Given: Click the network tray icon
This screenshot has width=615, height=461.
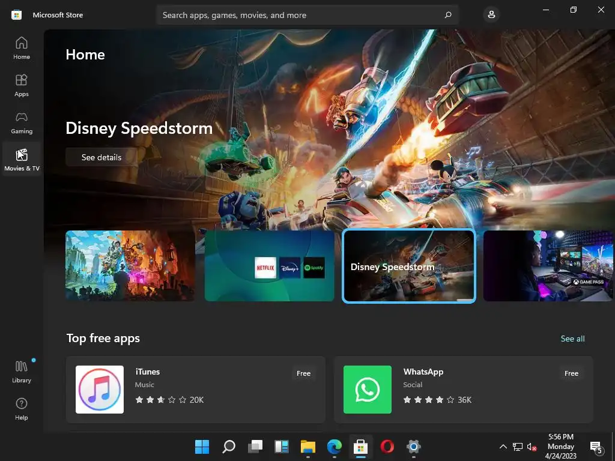Looking at the screenshot, I should 518,447.
